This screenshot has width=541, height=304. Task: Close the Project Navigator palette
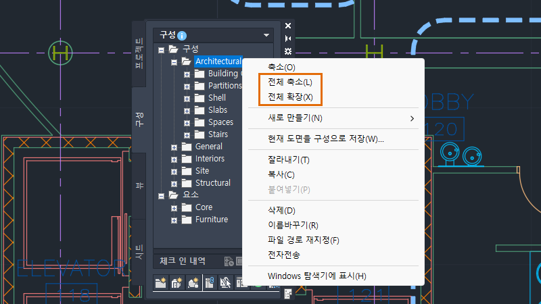coord(288,26)
